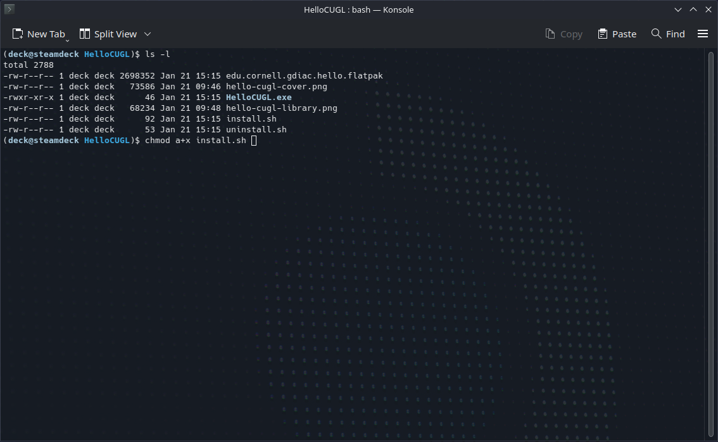
Task: Open Find with the magnifier icon
Action: click(x=657, y=34)
